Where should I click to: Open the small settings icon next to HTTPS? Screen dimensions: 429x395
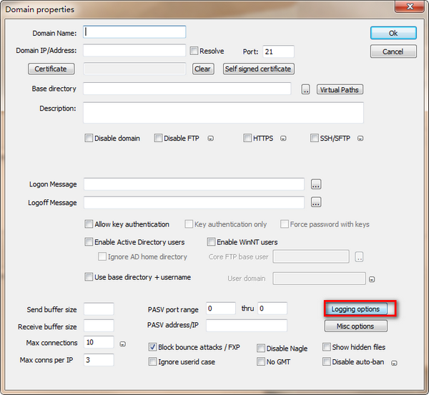283,139
